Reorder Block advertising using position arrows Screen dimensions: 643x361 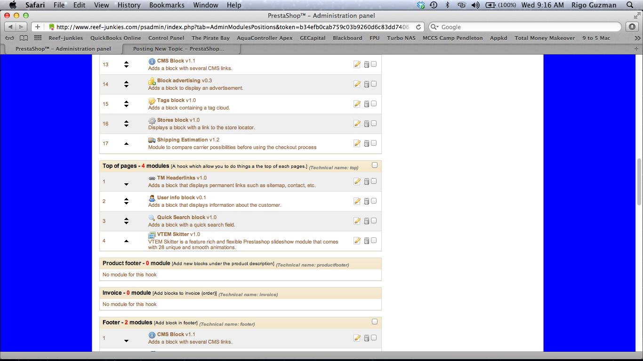[126, 84]
